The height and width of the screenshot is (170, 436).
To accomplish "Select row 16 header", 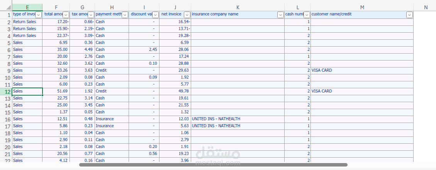I will pyautogui.click(x=6, y=120).
